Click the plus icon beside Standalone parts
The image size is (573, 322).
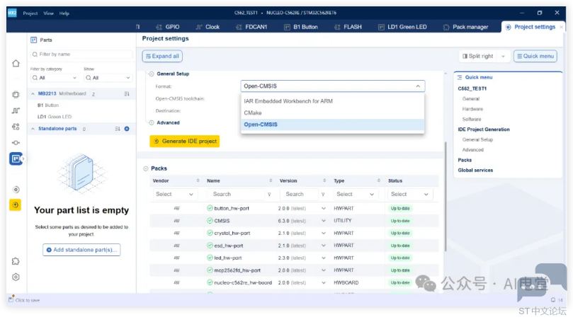[x=127, y=129]
